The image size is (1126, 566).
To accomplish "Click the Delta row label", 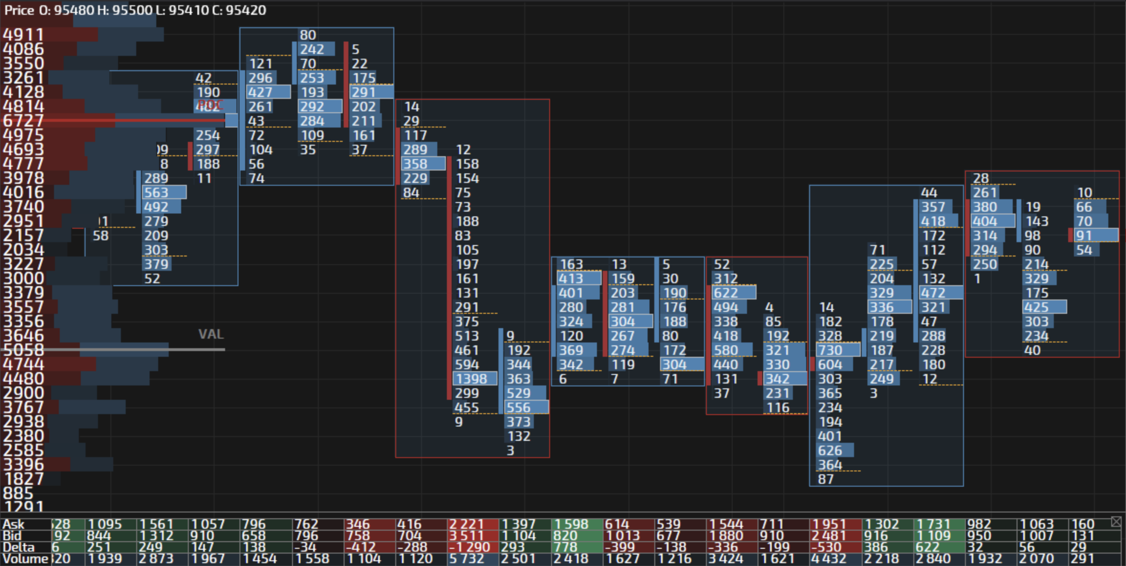I will [18, 547].
